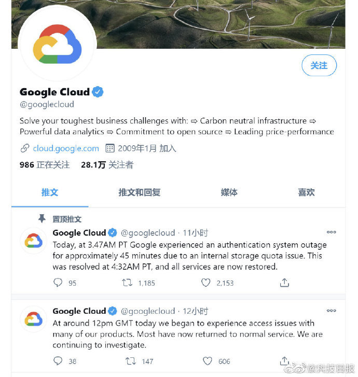358x377 pixels.
Task: Retweet the tweet with 147 retweets
Action: (131, 361)
